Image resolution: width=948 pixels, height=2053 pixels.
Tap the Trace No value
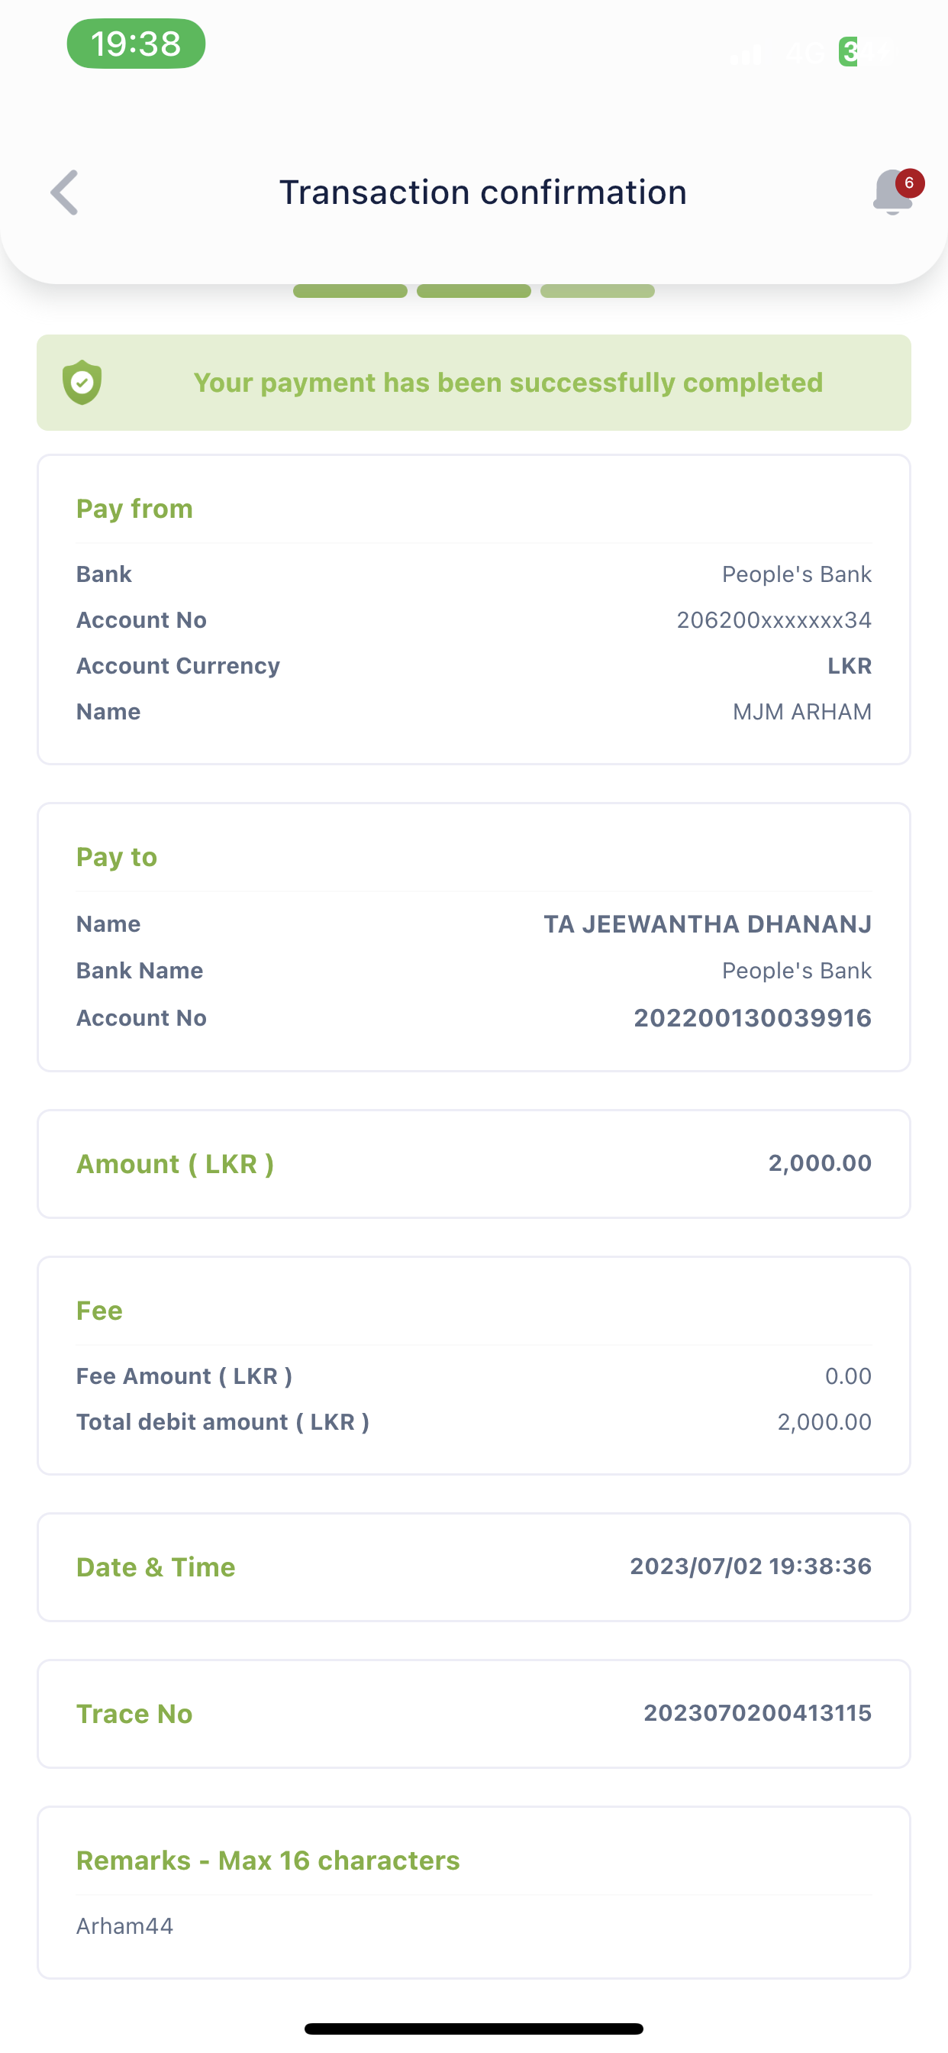coord(757,1712)
